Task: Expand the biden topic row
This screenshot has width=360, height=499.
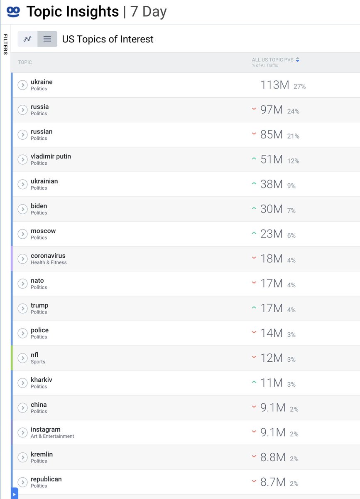Action: (x=22, y=209)
